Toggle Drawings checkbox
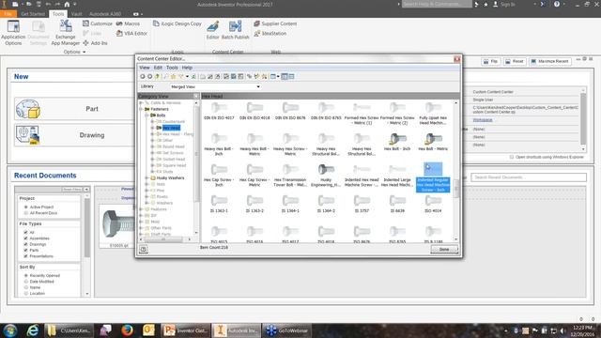Image resolution: width=601 pixels, height=338 pixels. [x=25, y=244]
